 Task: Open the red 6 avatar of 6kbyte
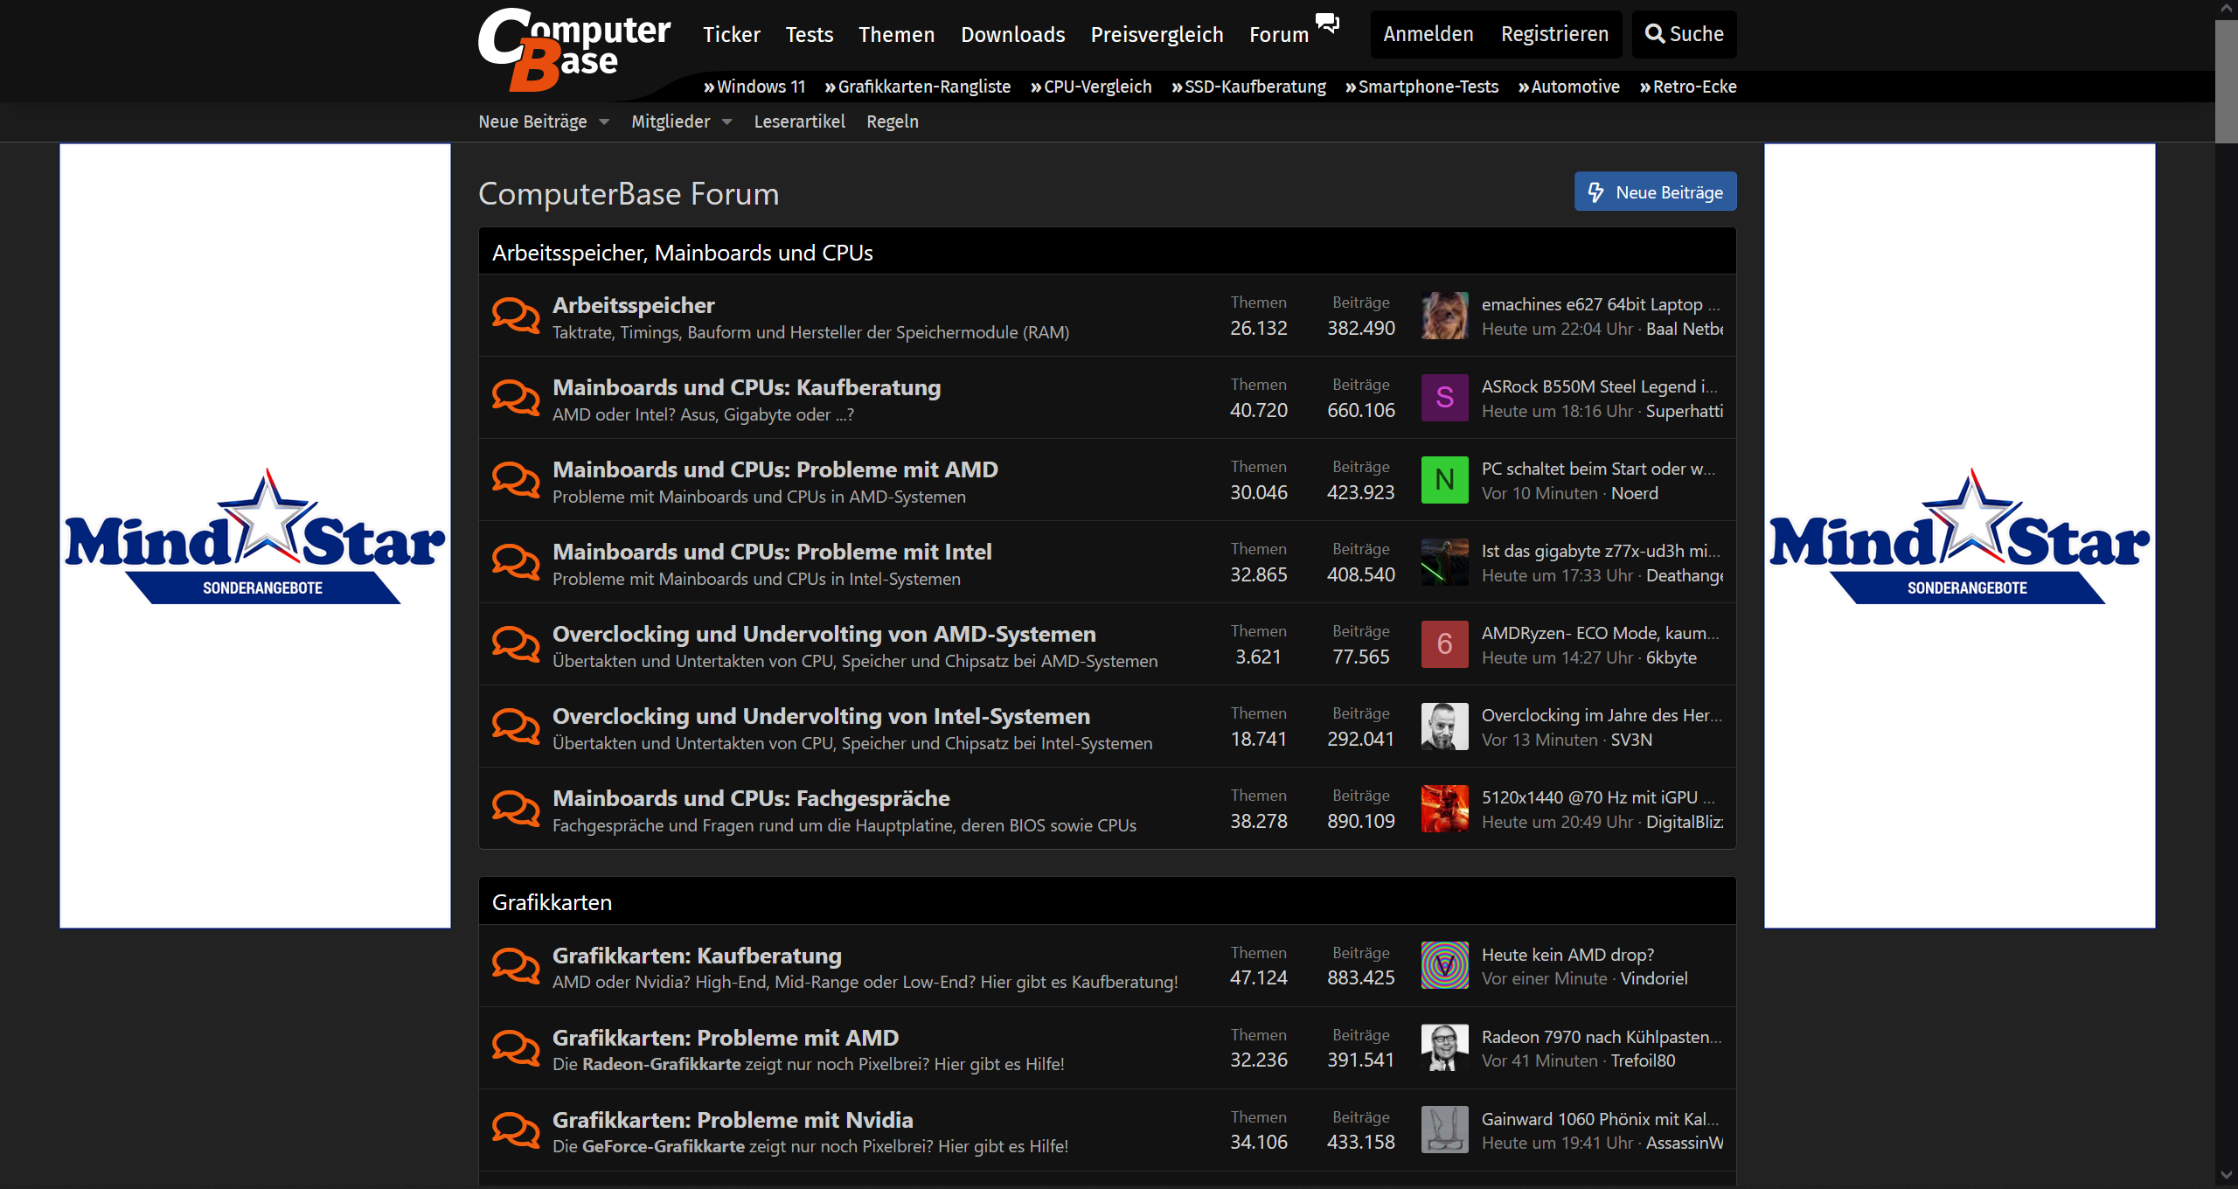[x=1444, y=644]
